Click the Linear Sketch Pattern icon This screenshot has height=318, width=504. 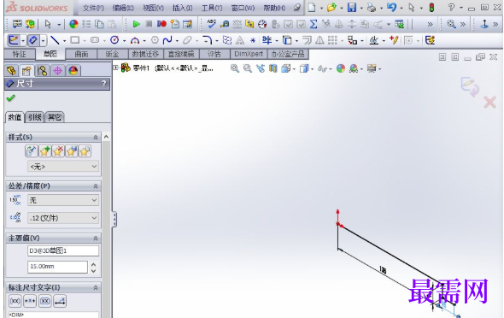pyautogui.click(x=332, y=40)
